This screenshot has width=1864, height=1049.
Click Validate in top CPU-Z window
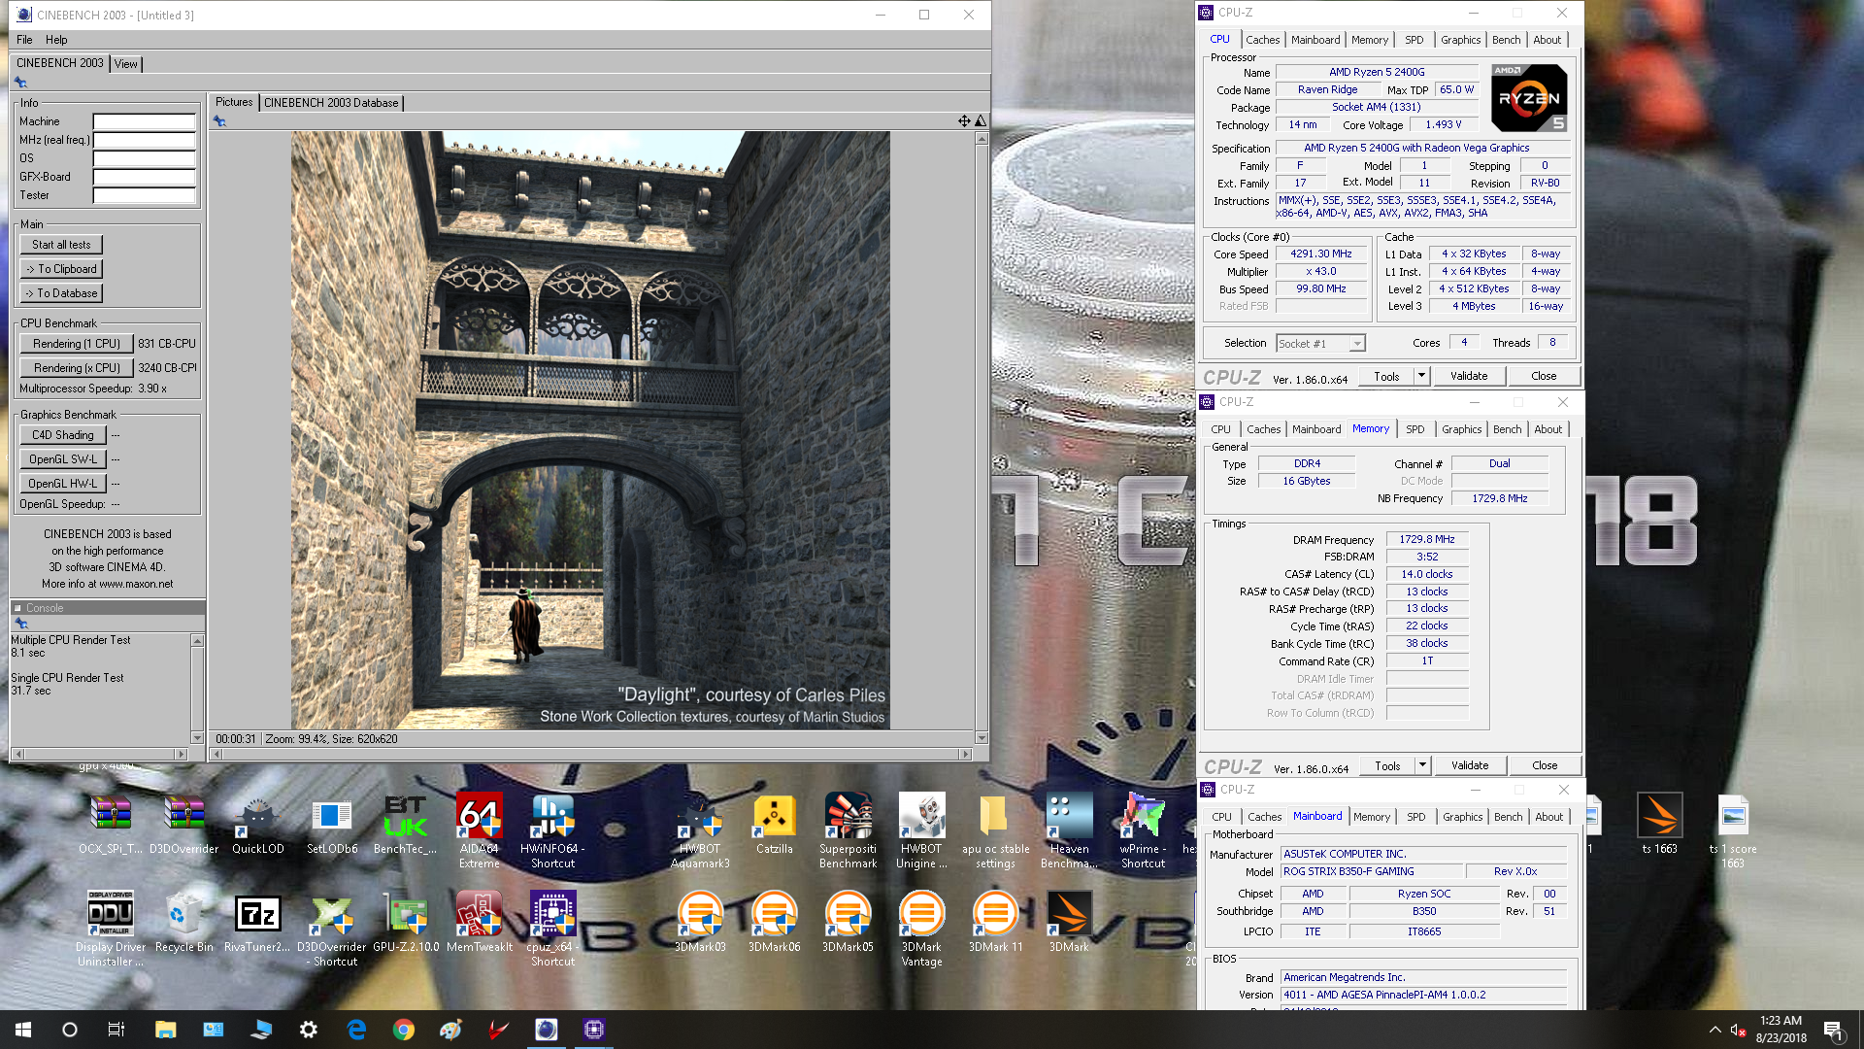1468,376
